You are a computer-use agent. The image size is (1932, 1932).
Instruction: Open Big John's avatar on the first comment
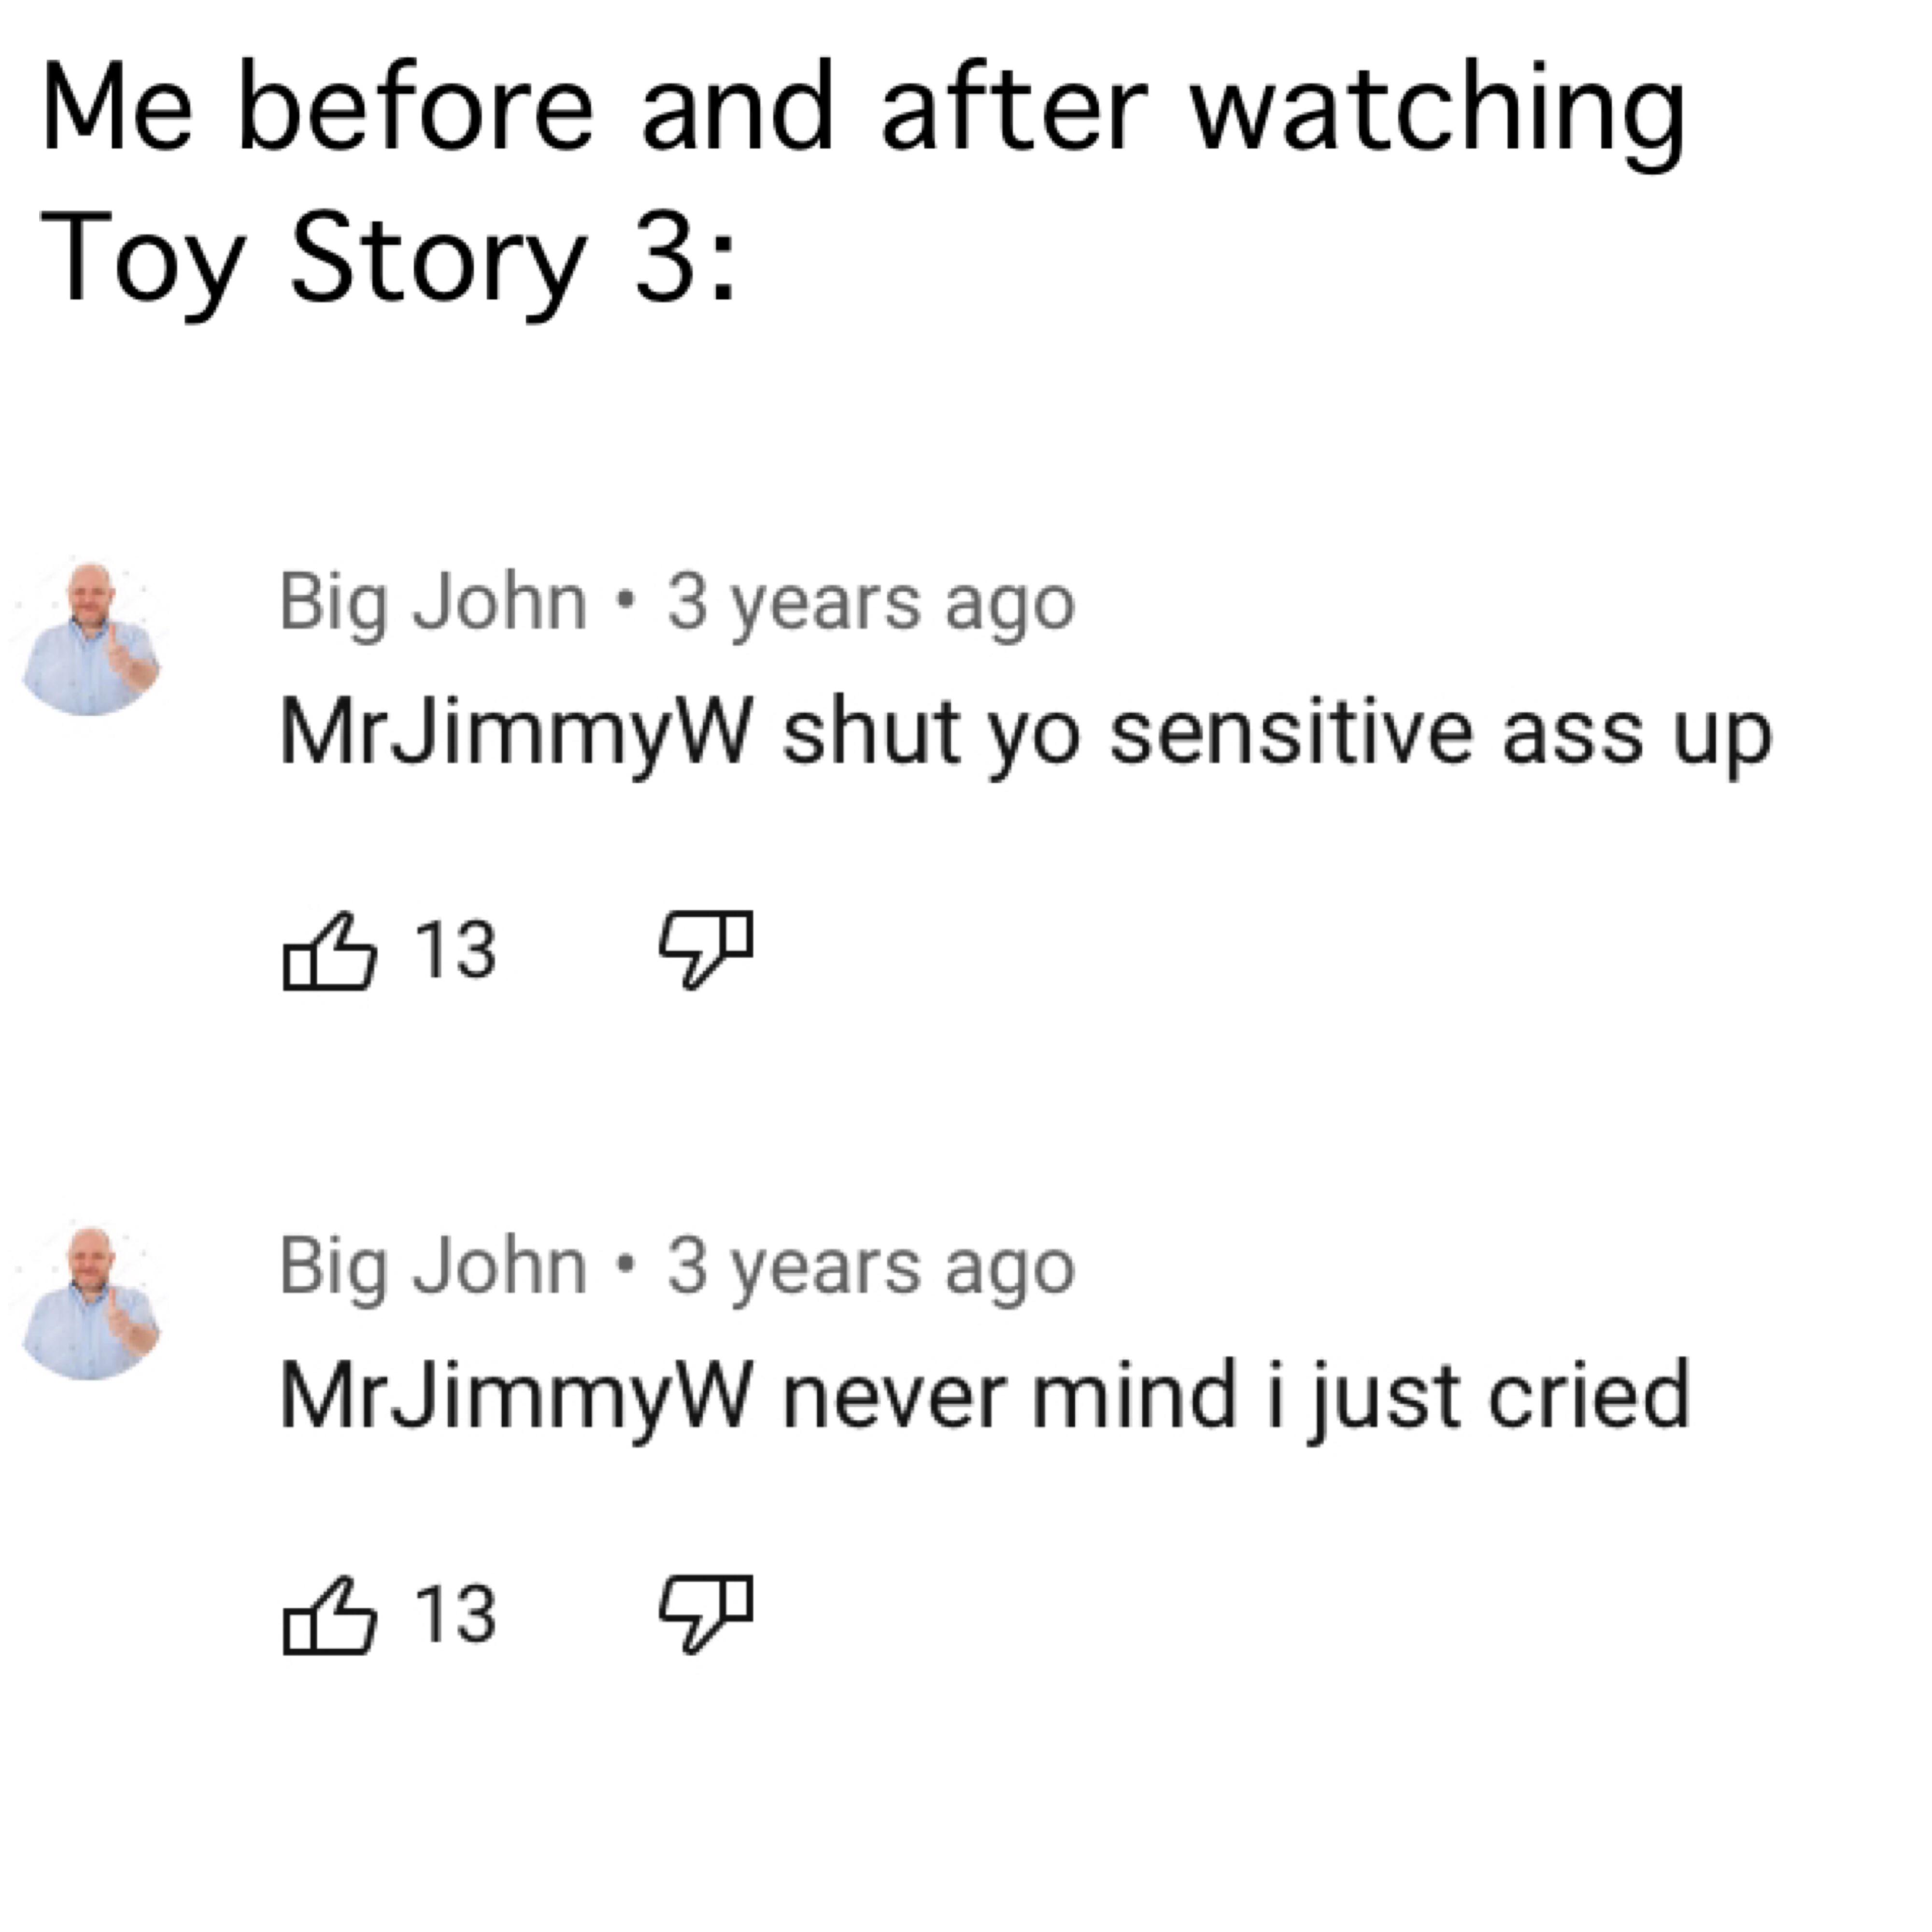(x=90, y=640)
